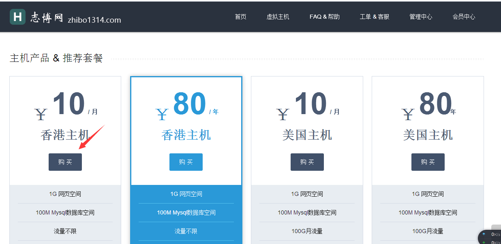Click the blue ¥ symbol on the 80/年 香港主机 card
This screenshot has height=244, width=501.
[x=162, y=115]
